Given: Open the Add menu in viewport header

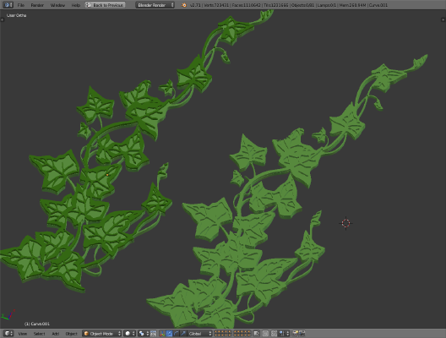Looking at the screenshot, I should (x=56, y=334).
